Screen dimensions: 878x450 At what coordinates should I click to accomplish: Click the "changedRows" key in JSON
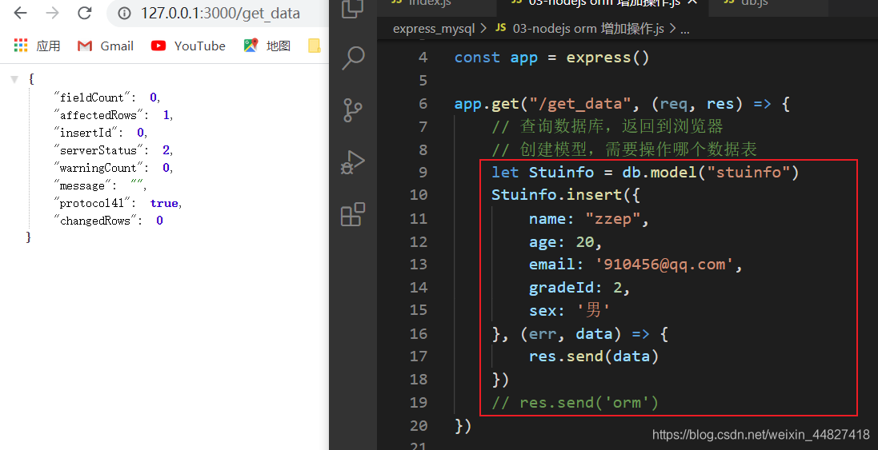[x=98, y=221]
